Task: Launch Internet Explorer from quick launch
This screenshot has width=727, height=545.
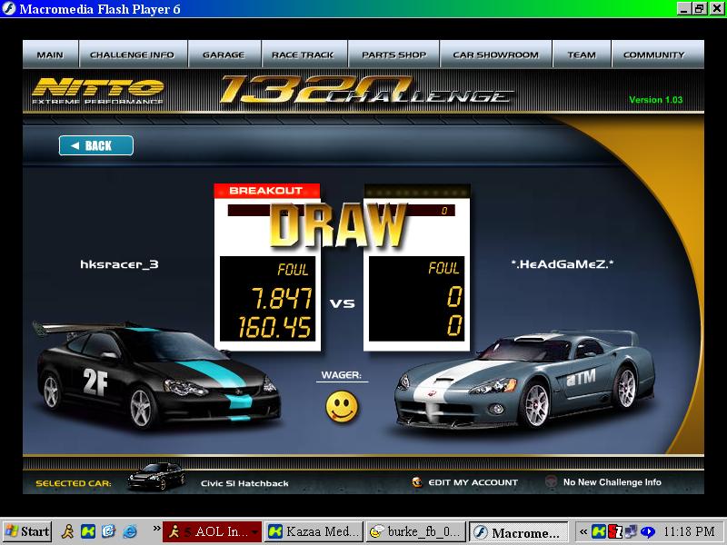Action: tap(130, 531)
